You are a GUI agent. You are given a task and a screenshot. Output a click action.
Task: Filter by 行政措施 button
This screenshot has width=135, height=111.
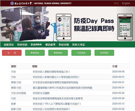coord(81,53)
